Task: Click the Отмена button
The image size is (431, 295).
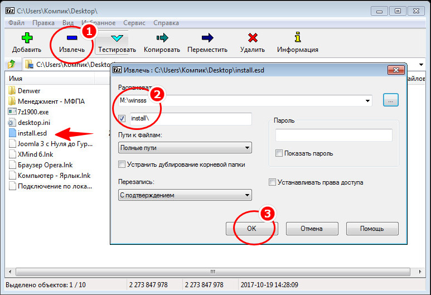Action: [x=312, y=229]
